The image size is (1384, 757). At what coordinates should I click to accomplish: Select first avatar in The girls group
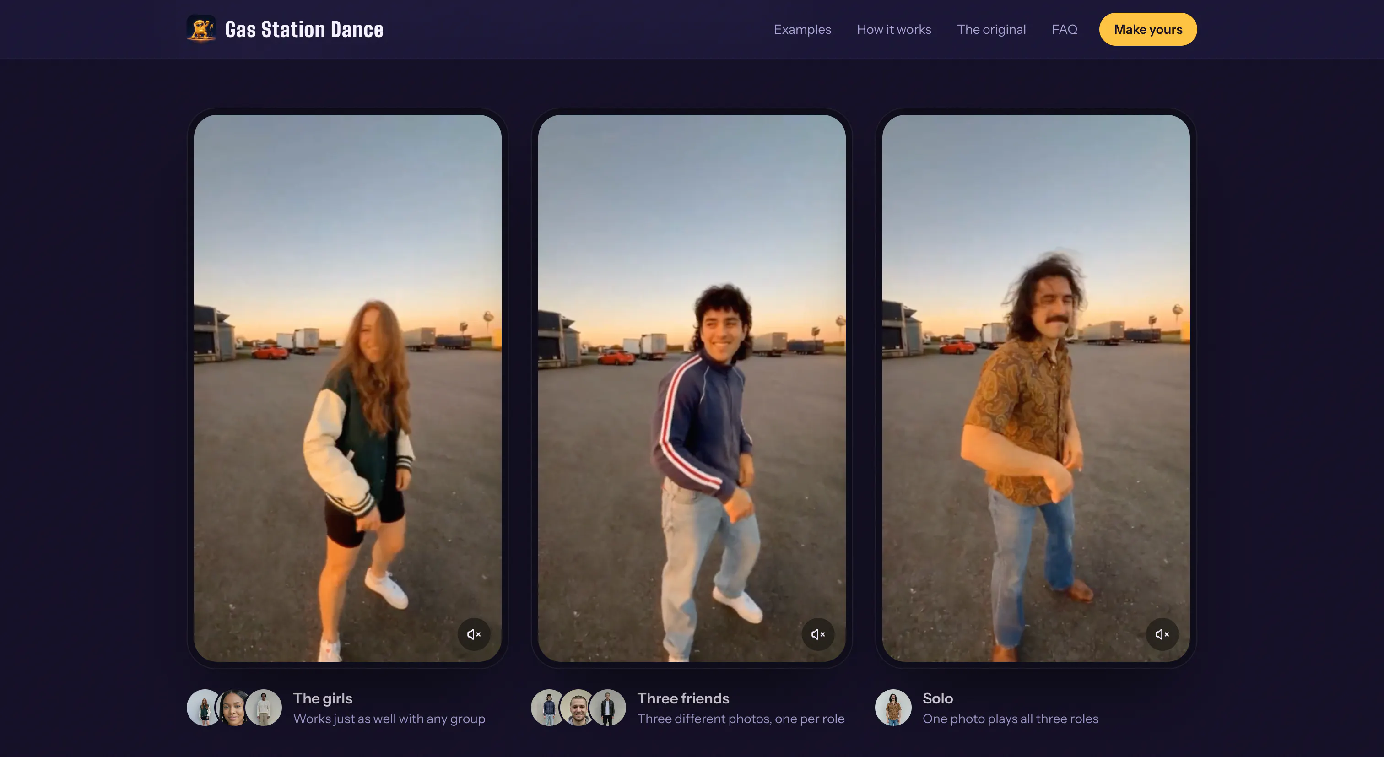coord(205,708)
